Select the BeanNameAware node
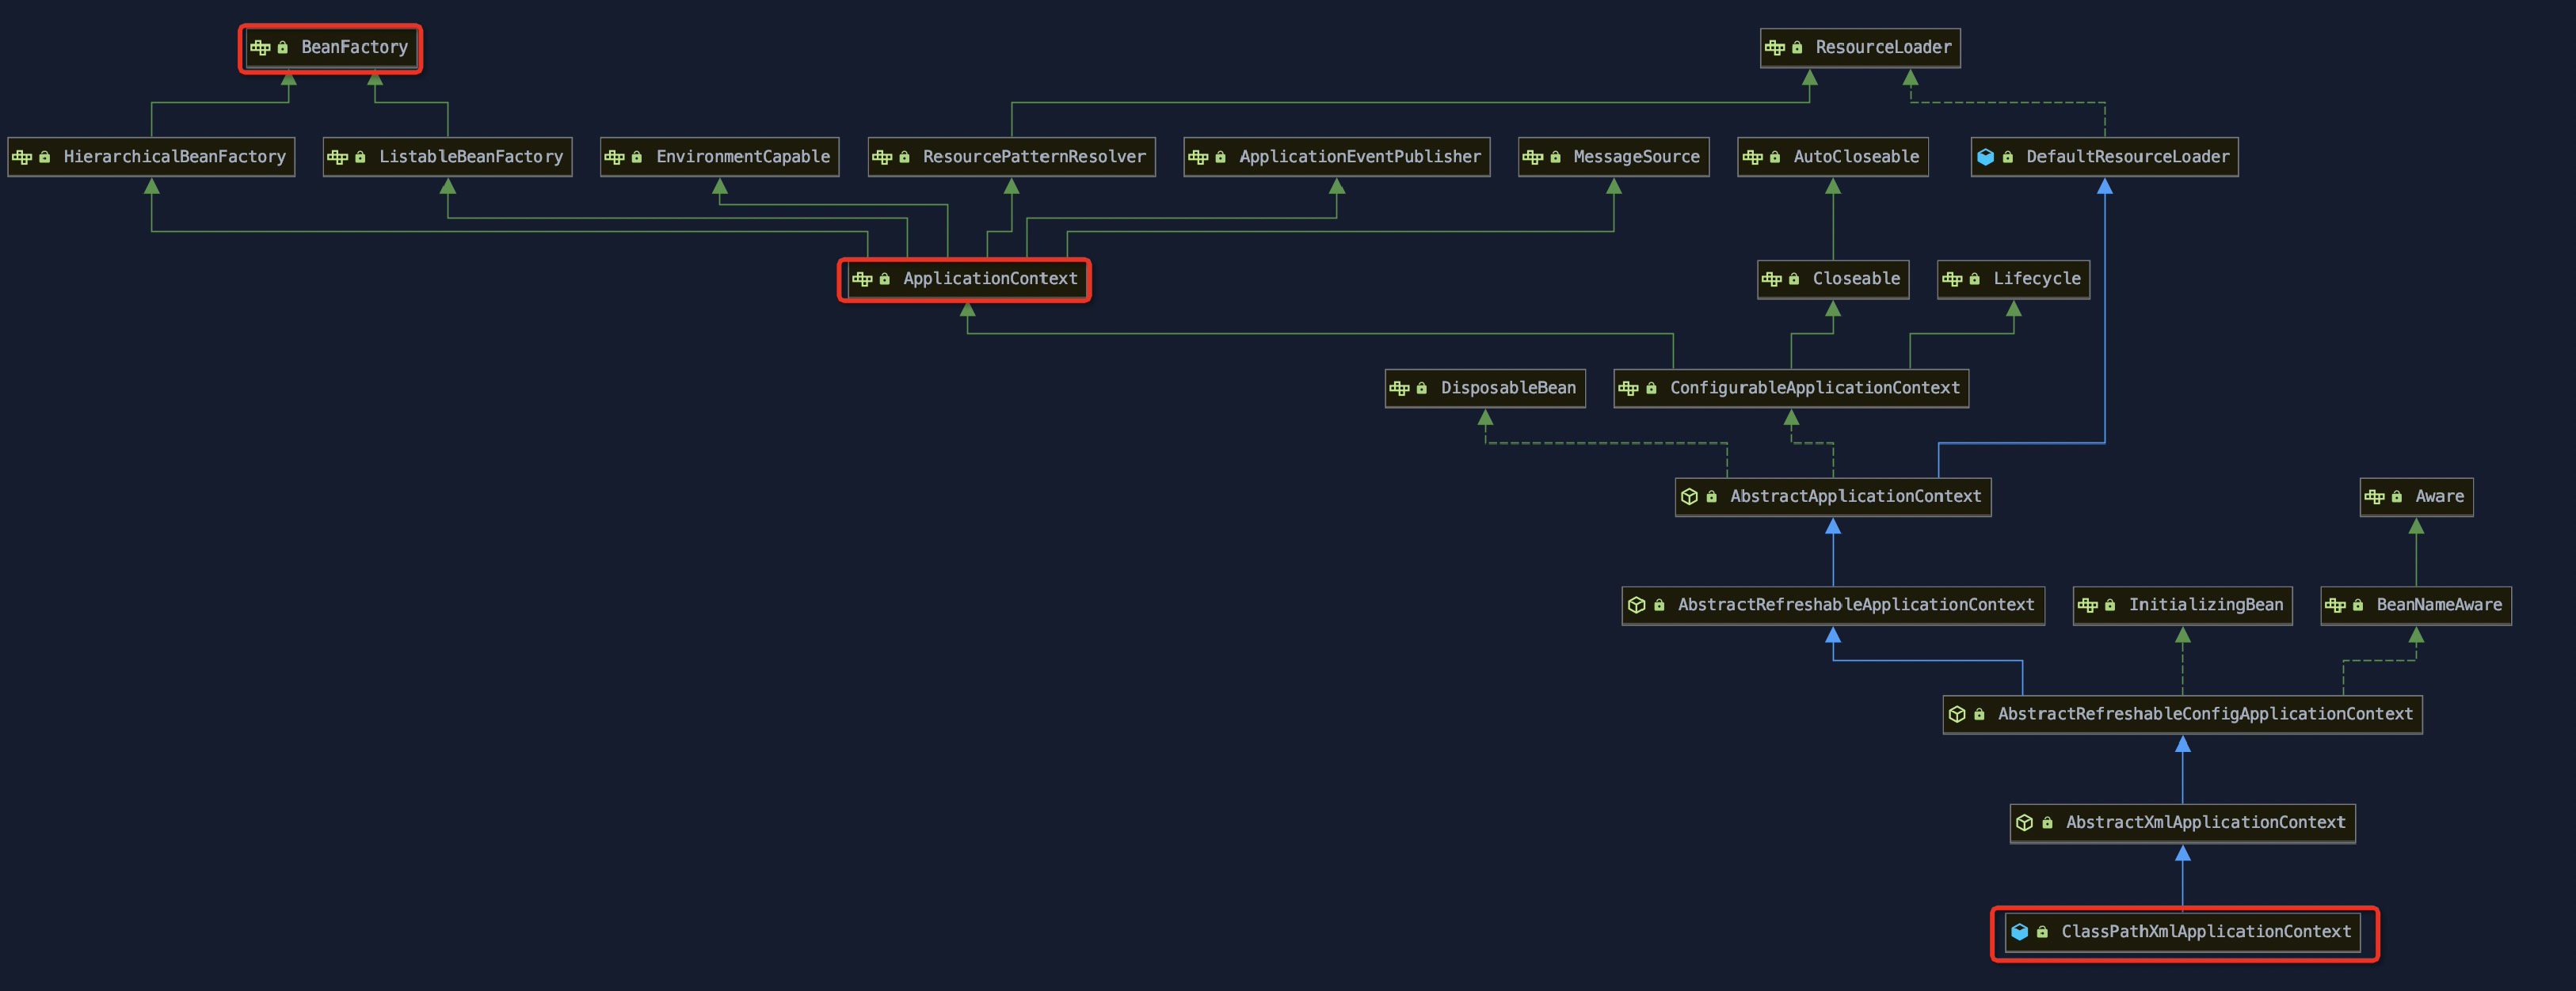 pos(2416,606)
